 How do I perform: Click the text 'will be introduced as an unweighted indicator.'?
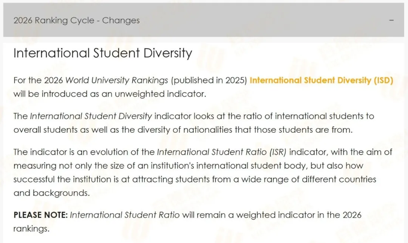click(x=110, y=94)
